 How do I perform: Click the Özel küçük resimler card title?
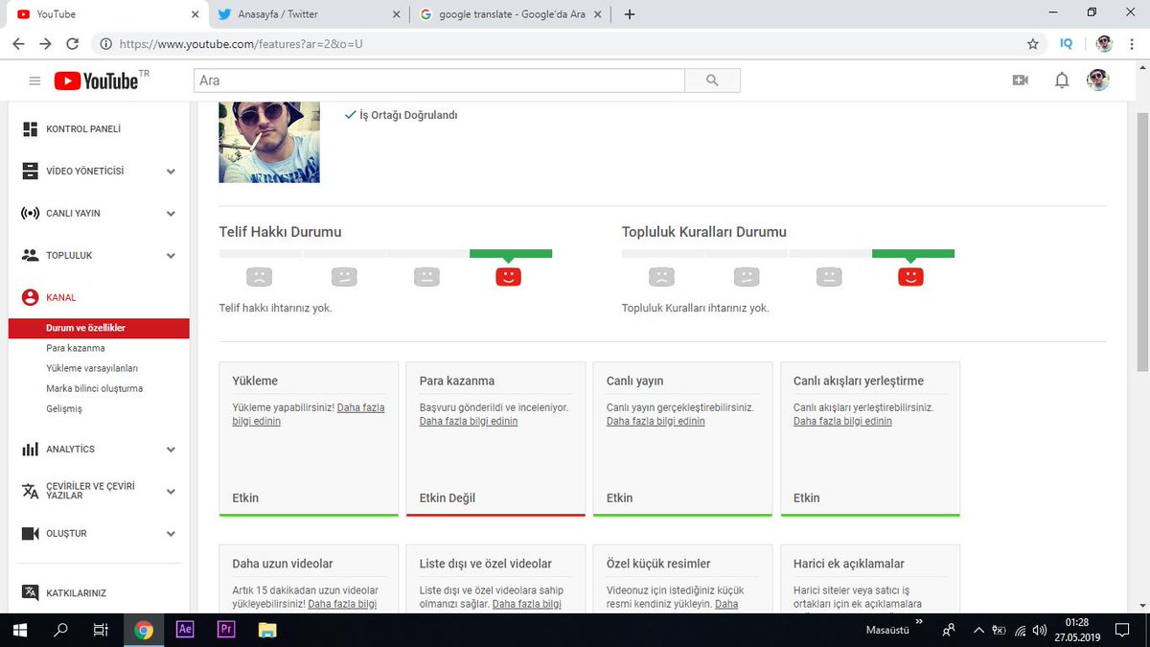coord(658,564)
